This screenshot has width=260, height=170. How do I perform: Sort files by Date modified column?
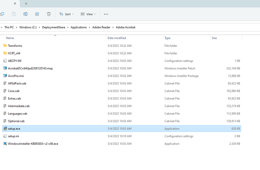116,38
